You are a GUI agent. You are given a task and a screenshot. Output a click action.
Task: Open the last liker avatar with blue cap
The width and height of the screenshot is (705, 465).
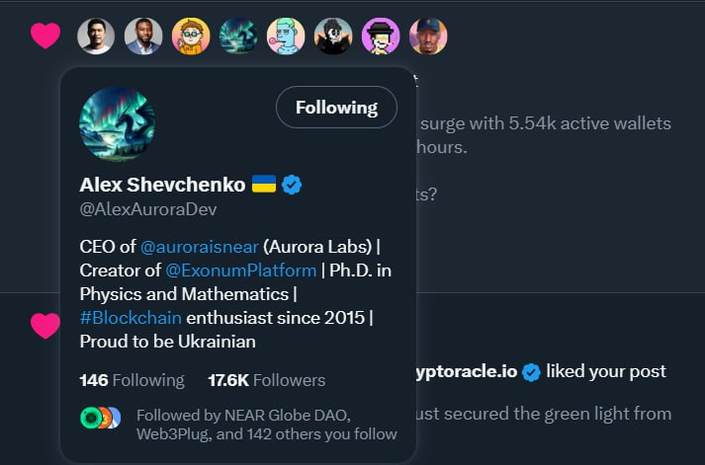pyautogui.click(x=428, y=37)
